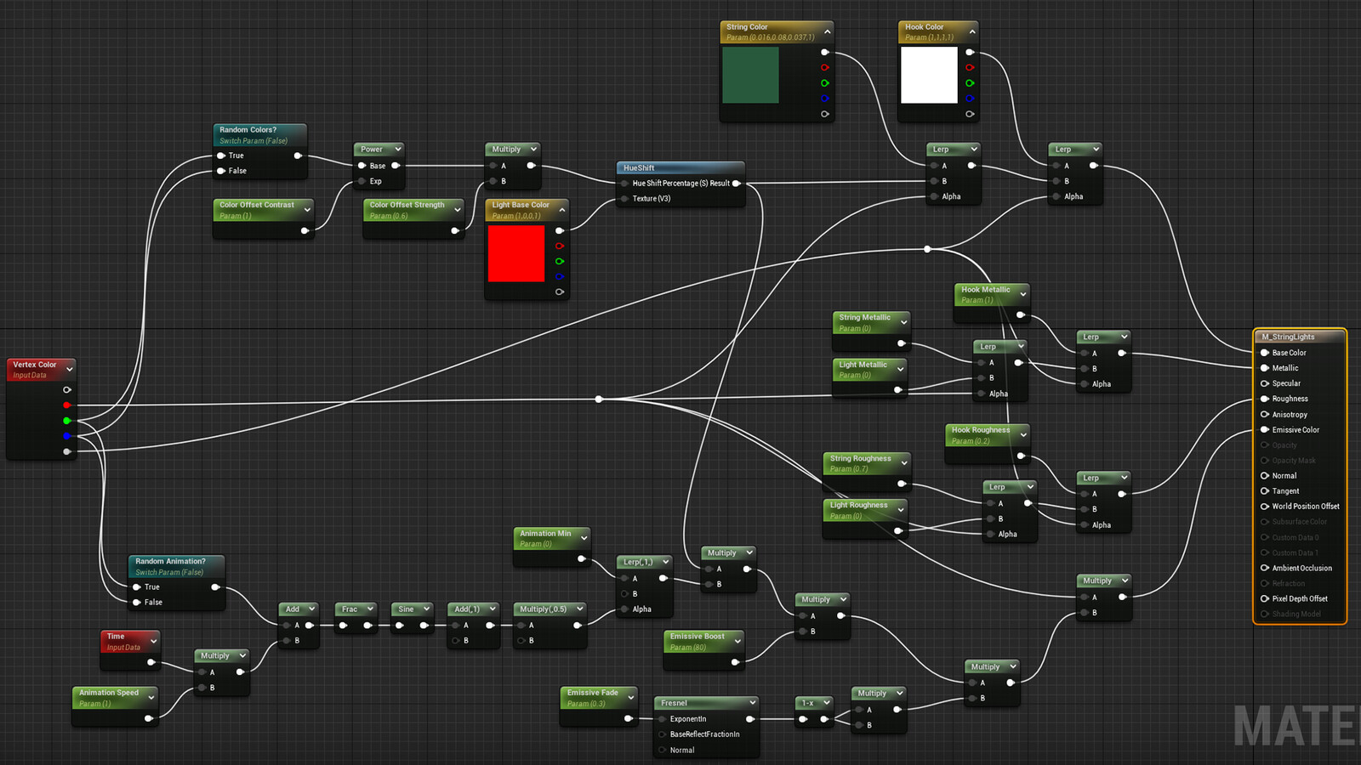The image size is (1361, 765).
Task: Click the Vertex Color red channel pin
Action: [x=66, y=405]
